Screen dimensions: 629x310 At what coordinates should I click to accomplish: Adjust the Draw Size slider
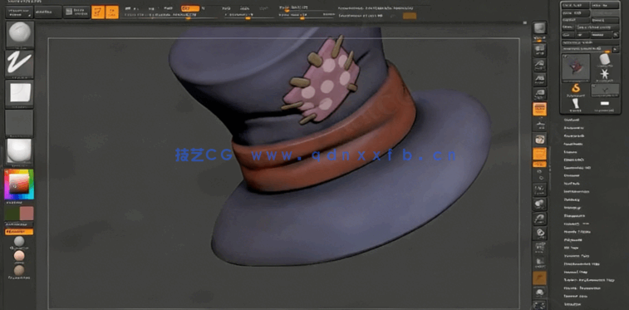coord(307,16)
